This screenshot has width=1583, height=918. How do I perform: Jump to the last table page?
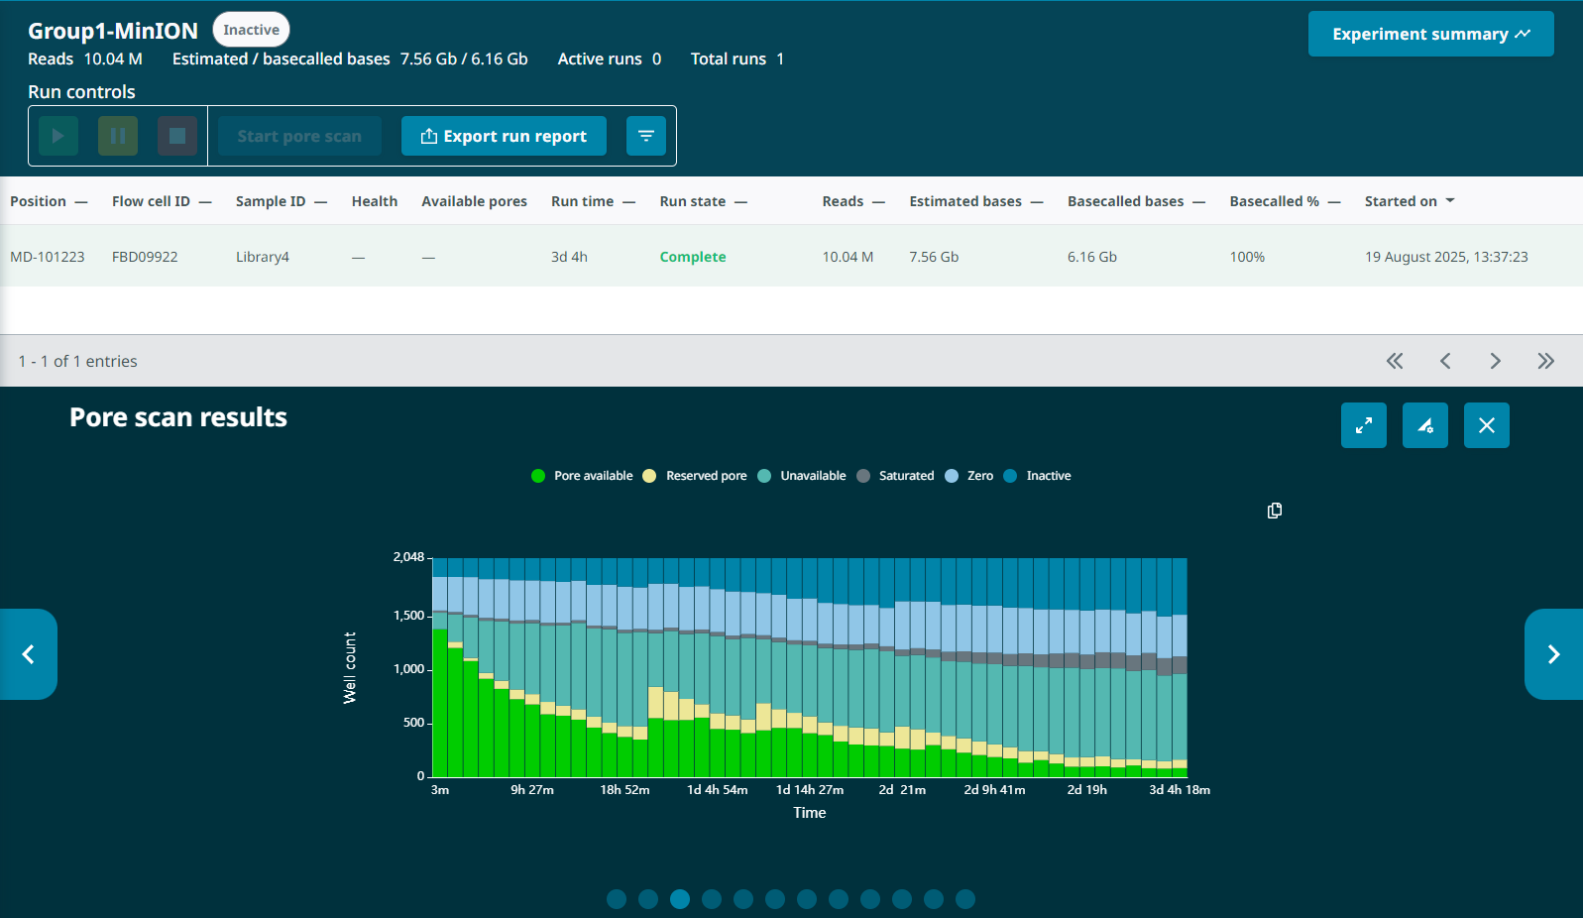pyautogui.click(x=1545, y=361)
